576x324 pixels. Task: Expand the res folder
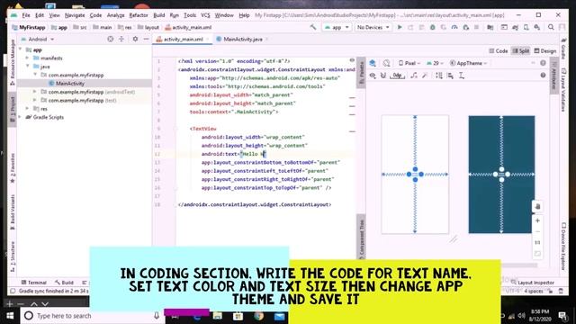coord(28,109)
